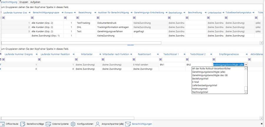Select the TestTracking row cell
Image resolution: width=265 pixels, height=127 pixels.
[83, 23]
